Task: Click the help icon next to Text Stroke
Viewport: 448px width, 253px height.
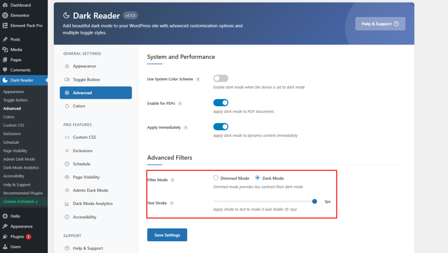Action: 171,203
